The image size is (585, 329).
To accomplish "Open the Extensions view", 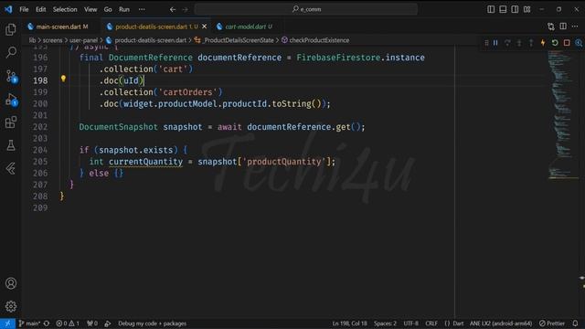I will pos(11,122).
